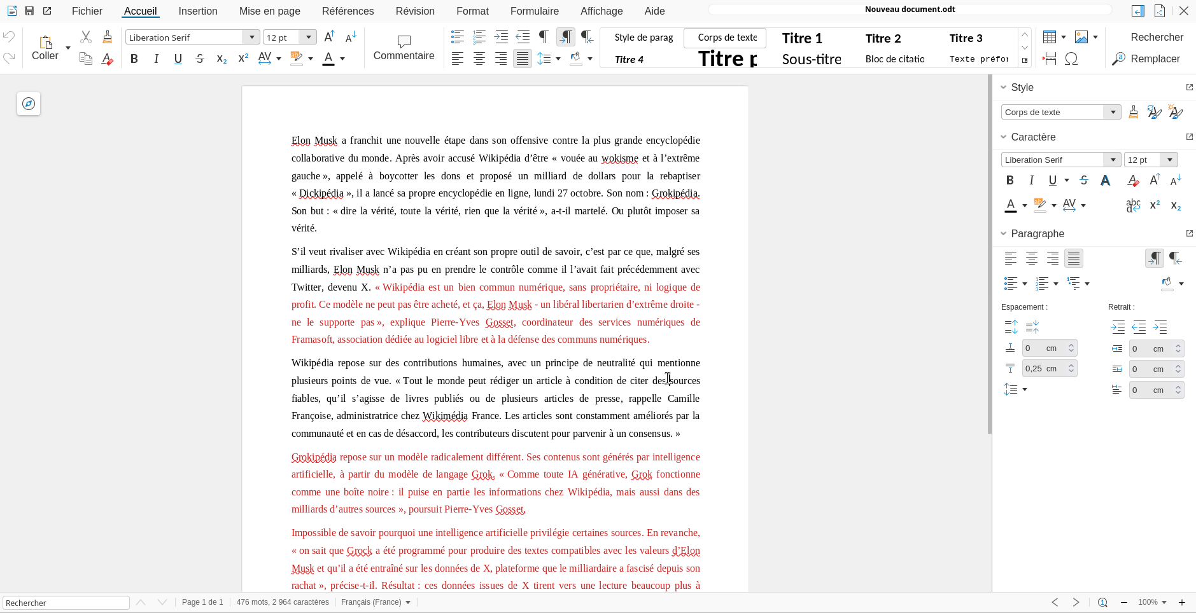Screen dimensions: 1196x613
Task: Collapse the Paragraphe section in the sidebar
Action: click(x=1004, y=233)
